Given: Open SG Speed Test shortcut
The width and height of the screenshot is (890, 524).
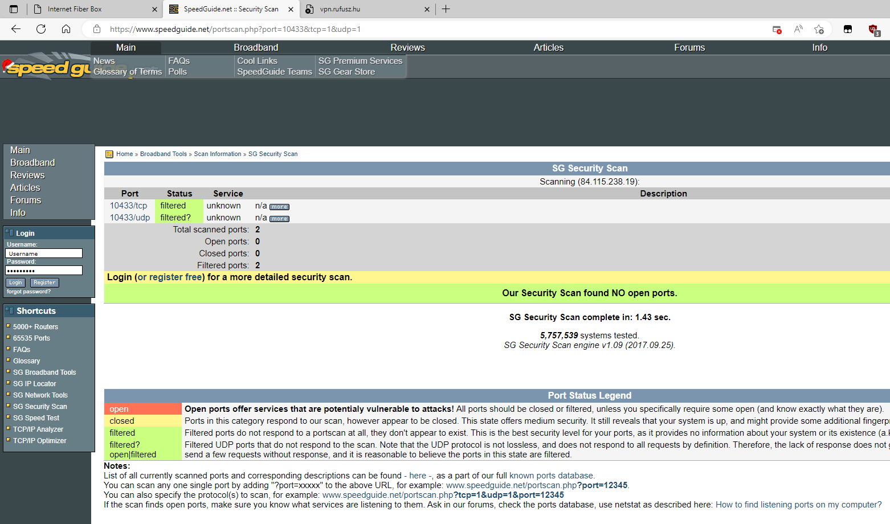Looking at the screenshot, I should (36, 418).
